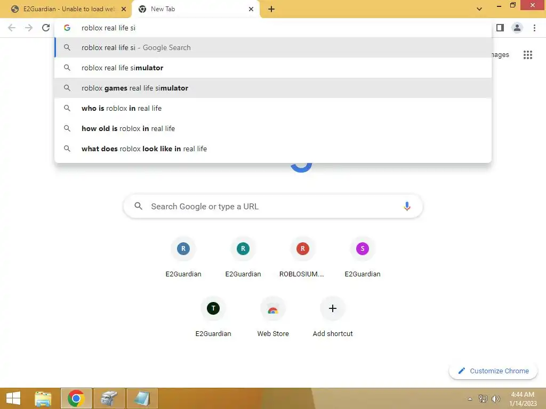The height and width of the screenshot is (409, 546).
Task: Open the purple S E2Guardian shortcut
Action: pyautogui.click(x=363, y=257)
